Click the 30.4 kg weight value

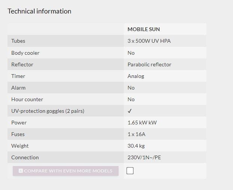(136, 146)
